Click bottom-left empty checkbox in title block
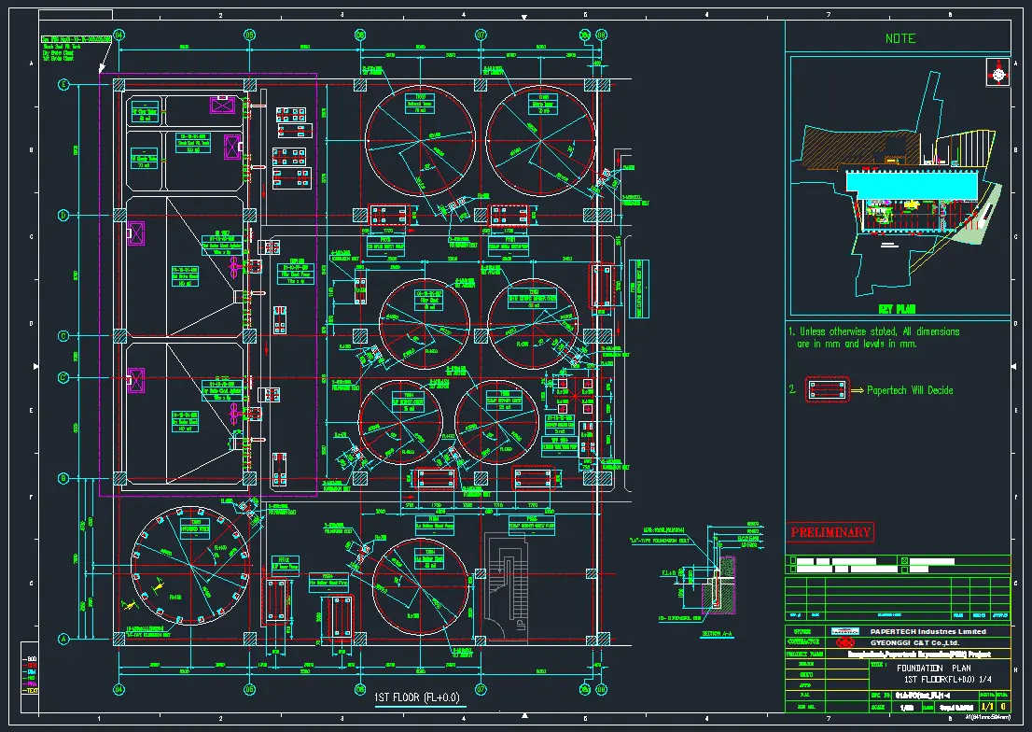This screenshot has height=732, width=1032. point(792,570)
